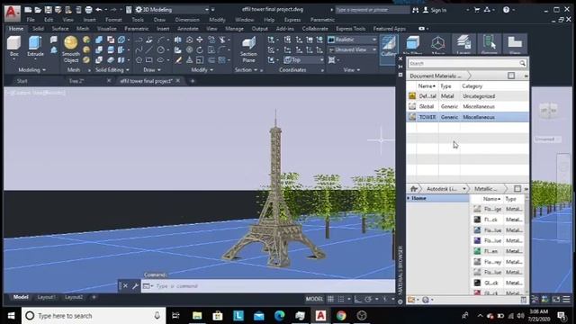Toggle auto-hide on Materials Browser palette
576x324 pixels.
coord(400,67)
